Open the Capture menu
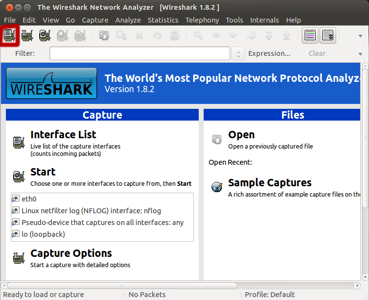The height and width of the screenshot is (300, 369). point(95,20)
